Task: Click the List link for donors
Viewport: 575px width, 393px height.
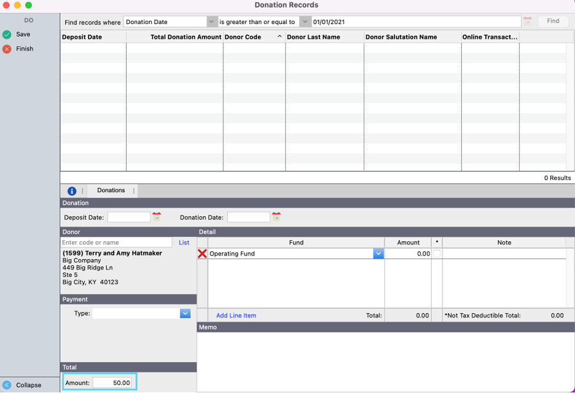Action: point(184,243)
